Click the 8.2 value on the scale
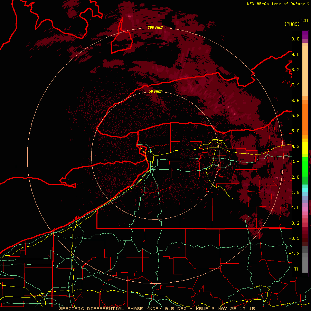 point(295,69)
